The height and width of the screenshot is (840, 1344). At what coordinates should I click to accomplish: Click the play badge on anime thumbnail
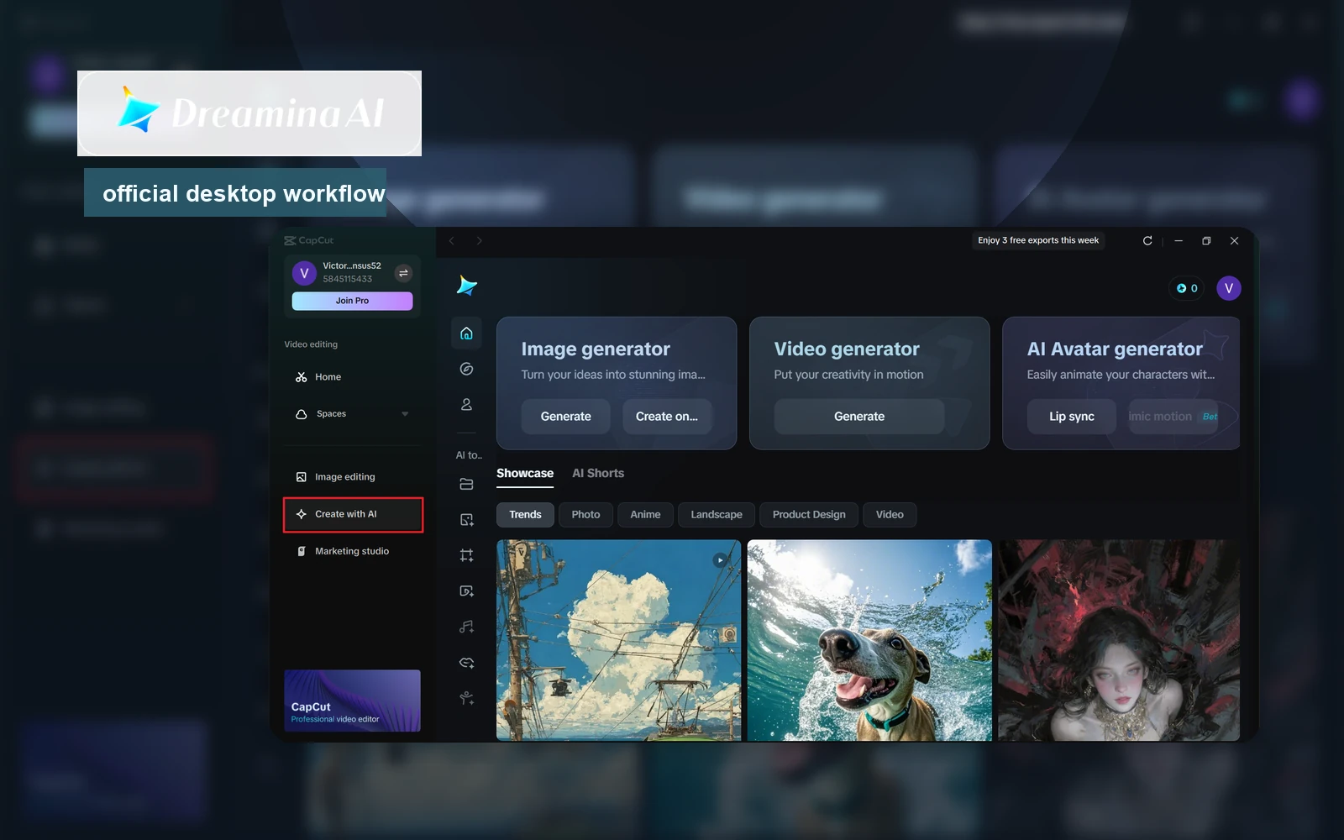[x=720, y=560]
